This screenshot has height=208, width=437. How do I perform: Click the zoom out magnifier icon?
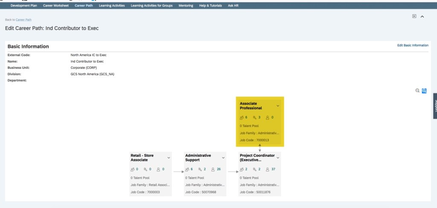[417, 91]
